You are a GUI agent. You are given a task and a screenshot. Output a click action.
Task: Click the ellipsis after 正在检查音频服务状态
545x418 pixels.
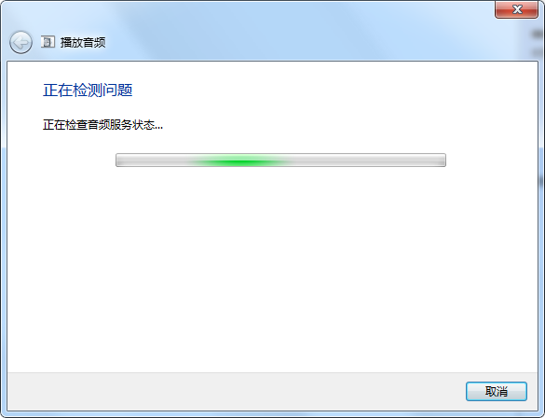(159, 128)
